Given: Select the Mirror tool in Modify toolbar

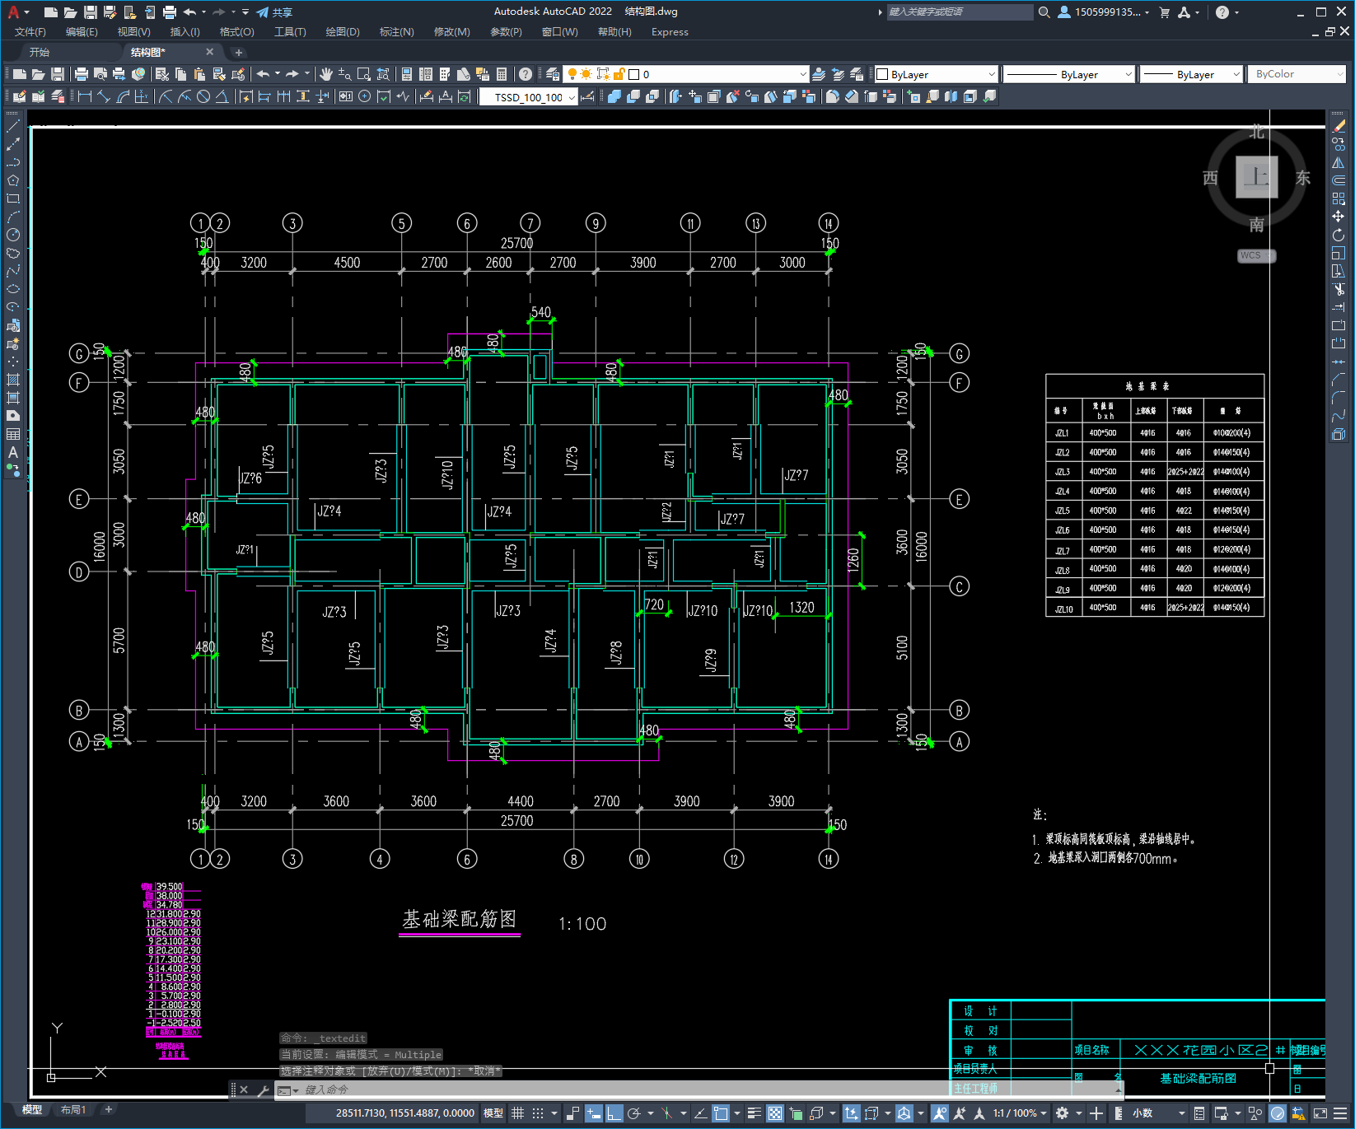Looking at the screenshot, I should (1339, 162).
